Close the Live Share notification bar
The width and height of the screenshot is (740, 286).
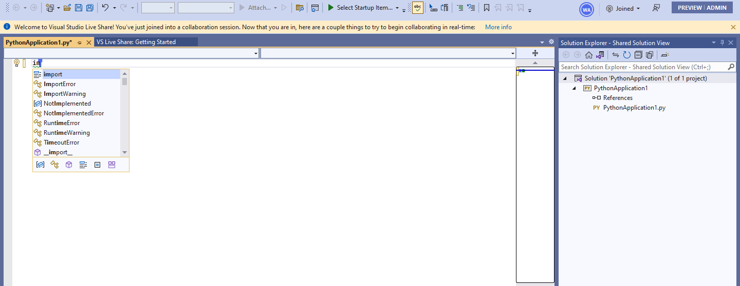pyautogui.click(x=733, y=27)
